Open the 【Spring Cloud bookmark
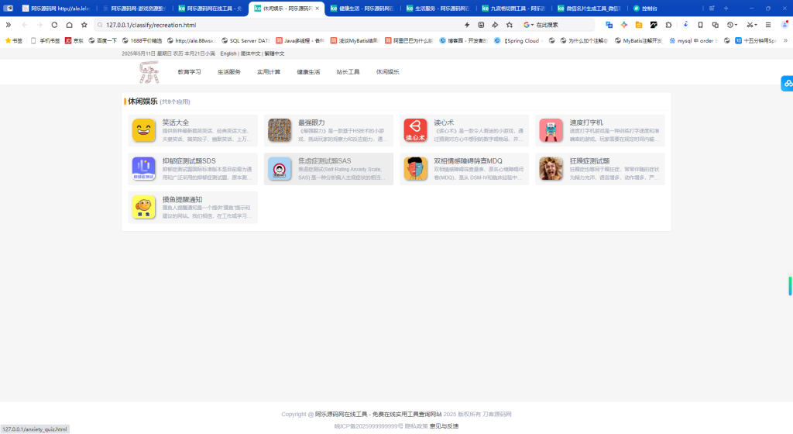The height and width of the screenshot is (434, 793). point(517,40)
